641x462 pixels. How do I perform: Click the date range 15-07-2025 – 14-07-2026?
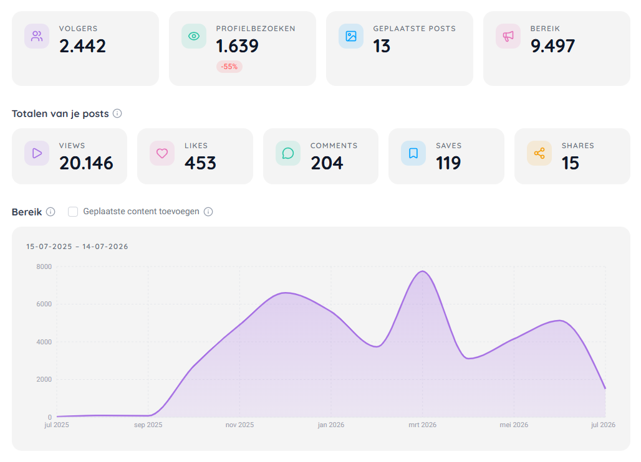(77, 247)
